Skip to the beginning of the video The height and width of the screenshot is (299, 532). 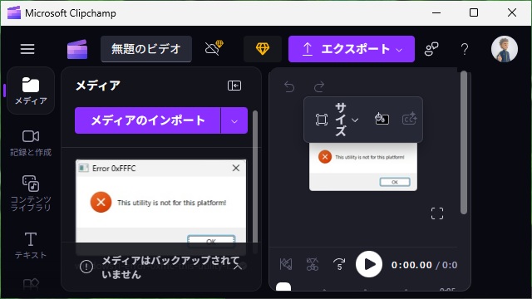coord(286,264)
